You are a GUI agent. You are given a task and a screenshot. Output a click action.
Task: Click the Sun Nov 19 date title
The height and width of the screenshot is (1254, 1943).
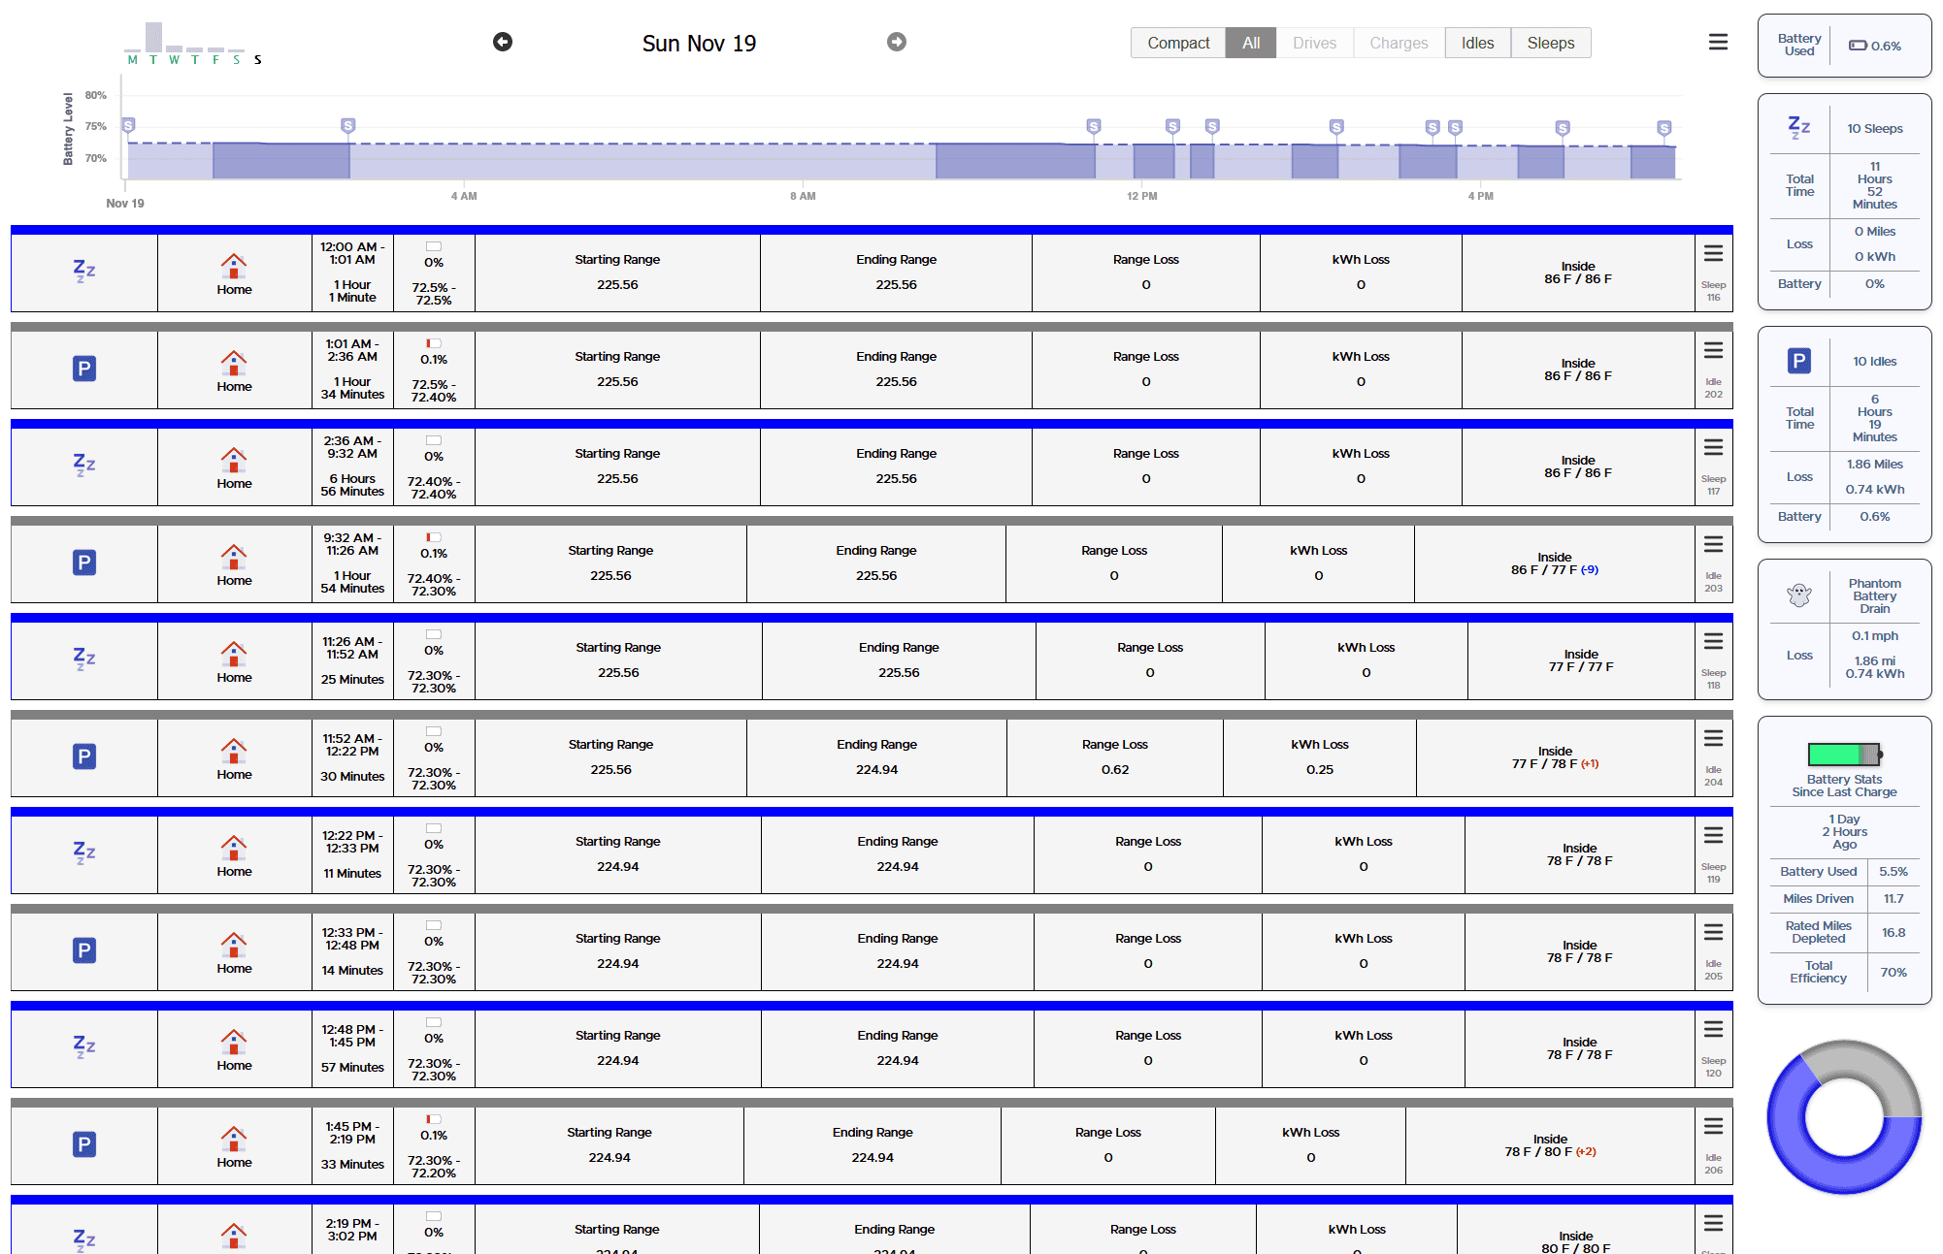(x=699, y=44)
